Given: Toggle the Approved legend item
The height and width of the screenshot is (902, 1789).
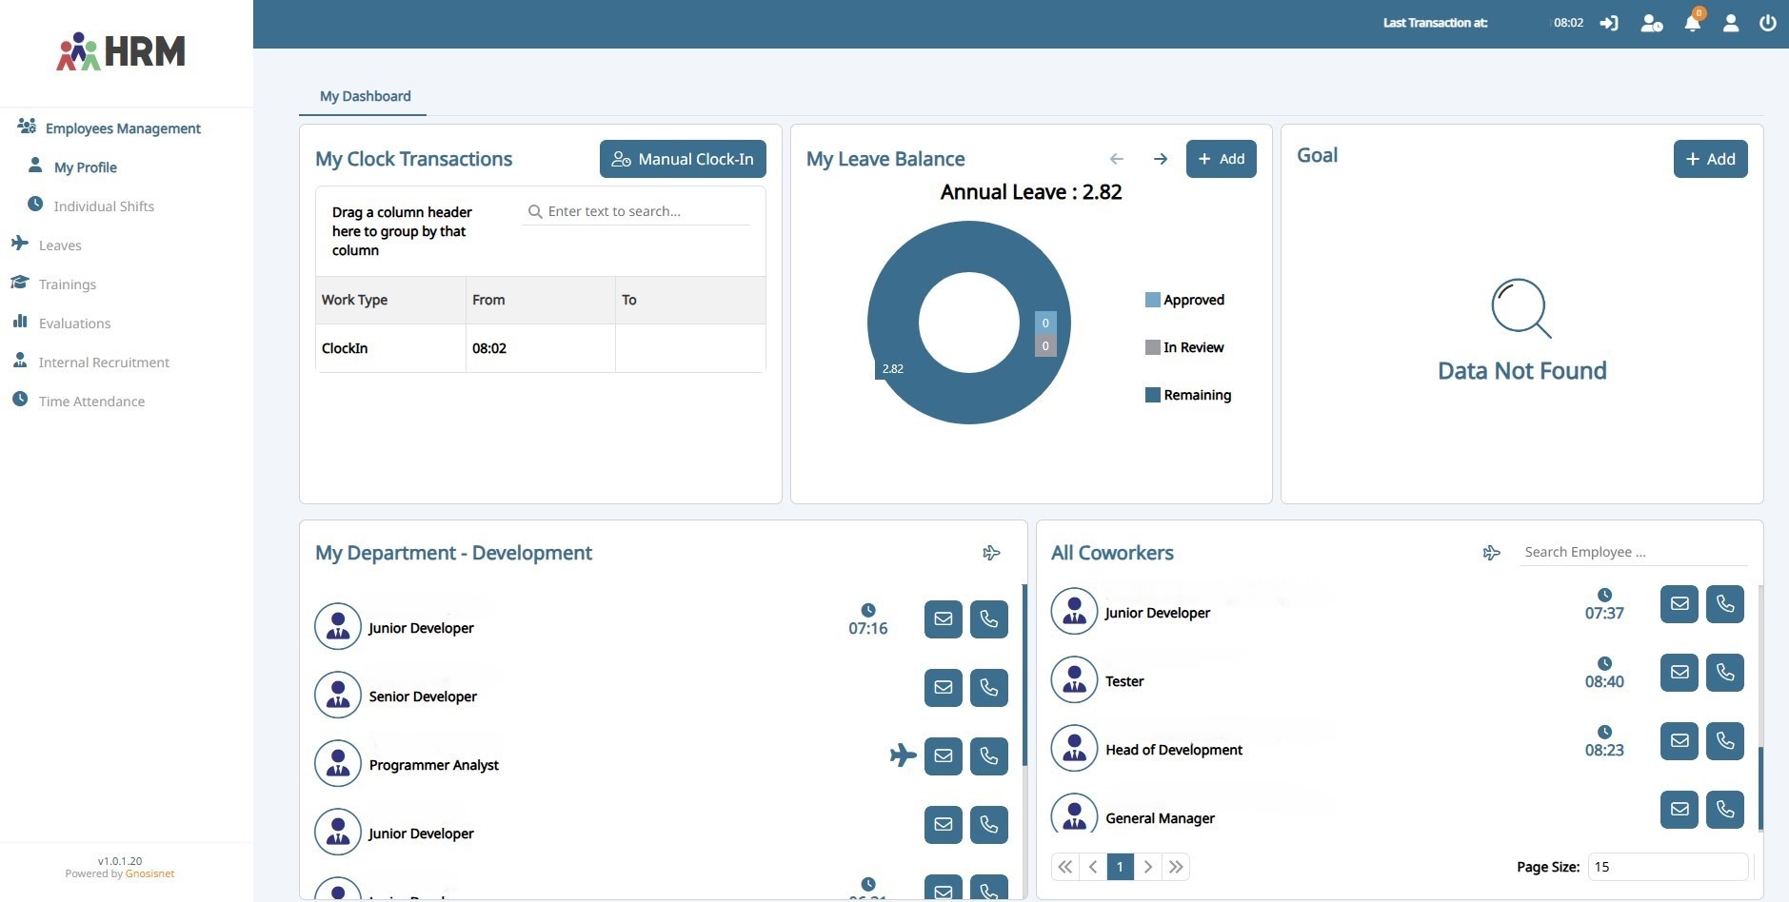Looking at the screenshot, I should pos(1184,300).
